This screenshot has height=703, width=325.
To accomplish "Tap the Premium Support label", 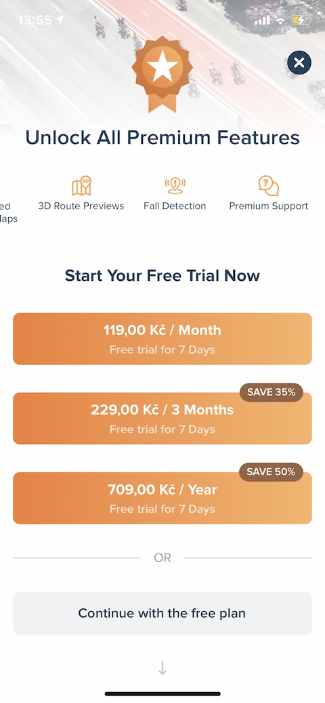I will pyautogui.click(x=268, y=206).
